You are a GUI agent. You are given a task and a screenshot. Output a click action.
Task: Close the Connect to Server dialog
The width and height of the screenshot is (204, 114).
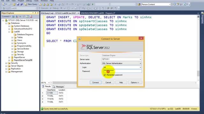pyautogui.click(x=141, y=38)
